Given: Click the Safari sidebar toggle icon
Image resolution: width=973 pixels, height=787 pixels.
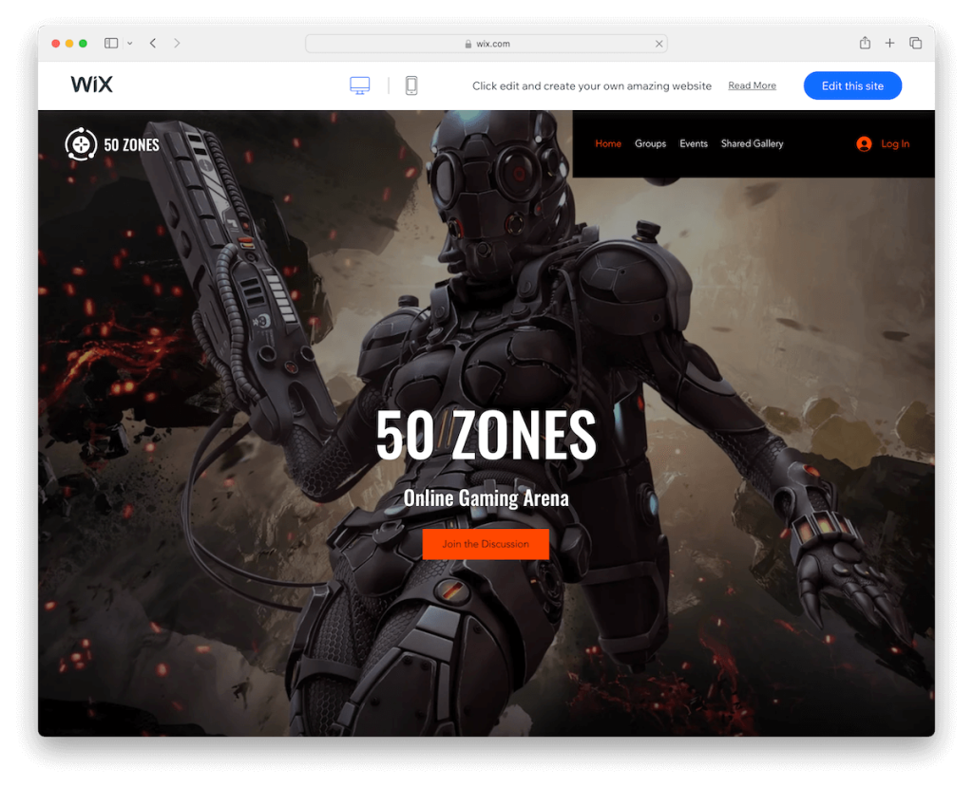Looking at the screenshot, I should [111, 43].
